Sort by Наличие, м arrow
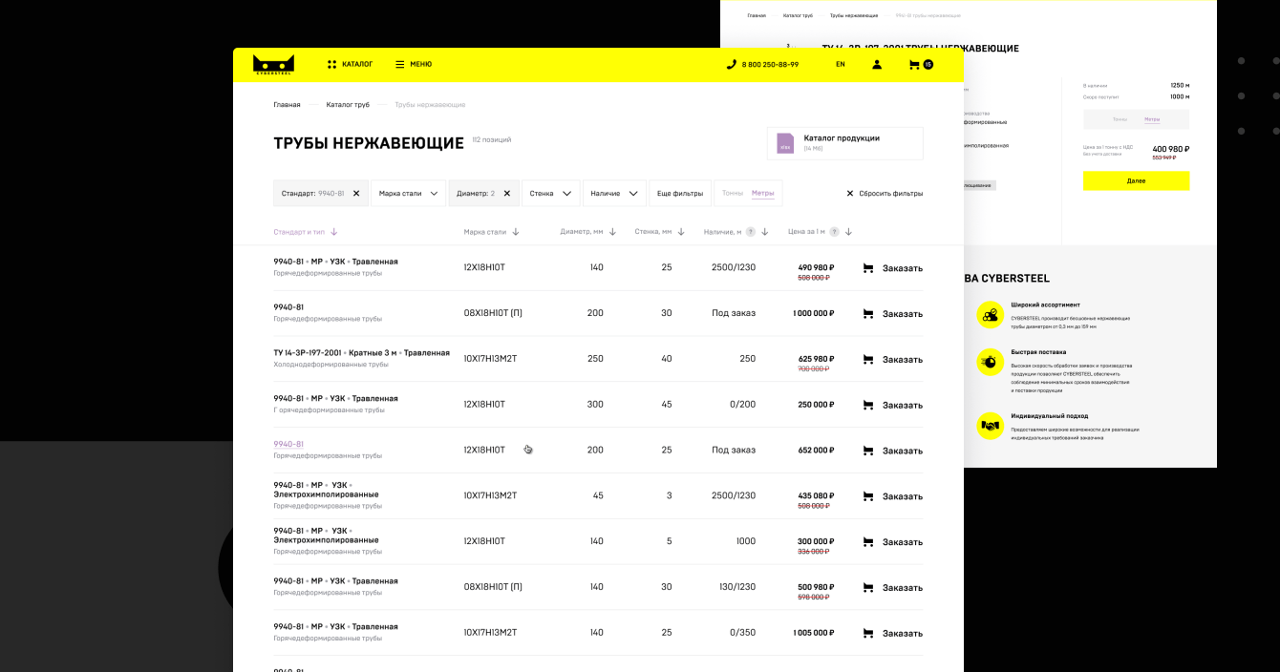This screenshot has height=672, width=1280. (764, 232)
